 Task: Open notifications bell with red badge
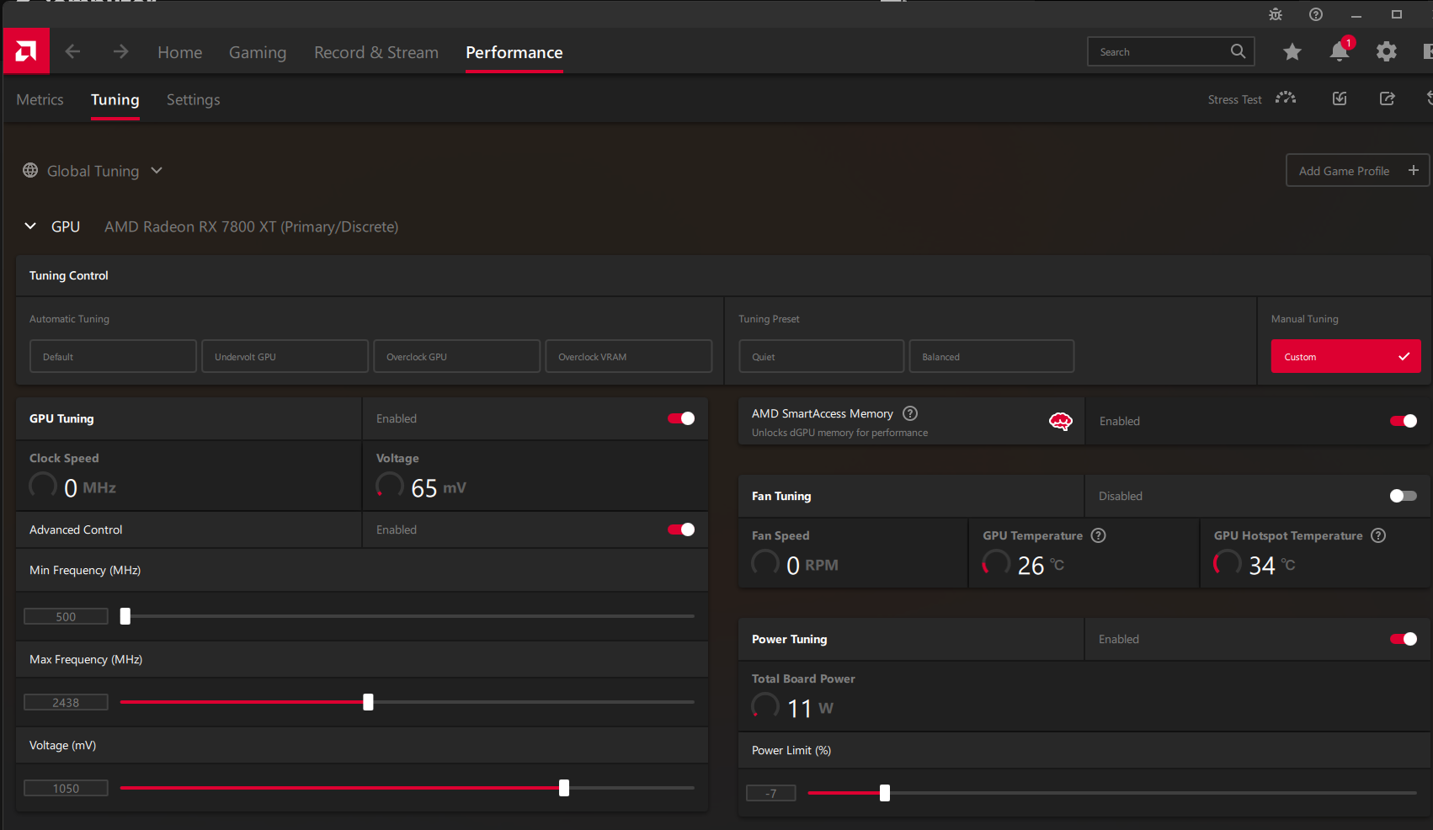click(1340, 51)
